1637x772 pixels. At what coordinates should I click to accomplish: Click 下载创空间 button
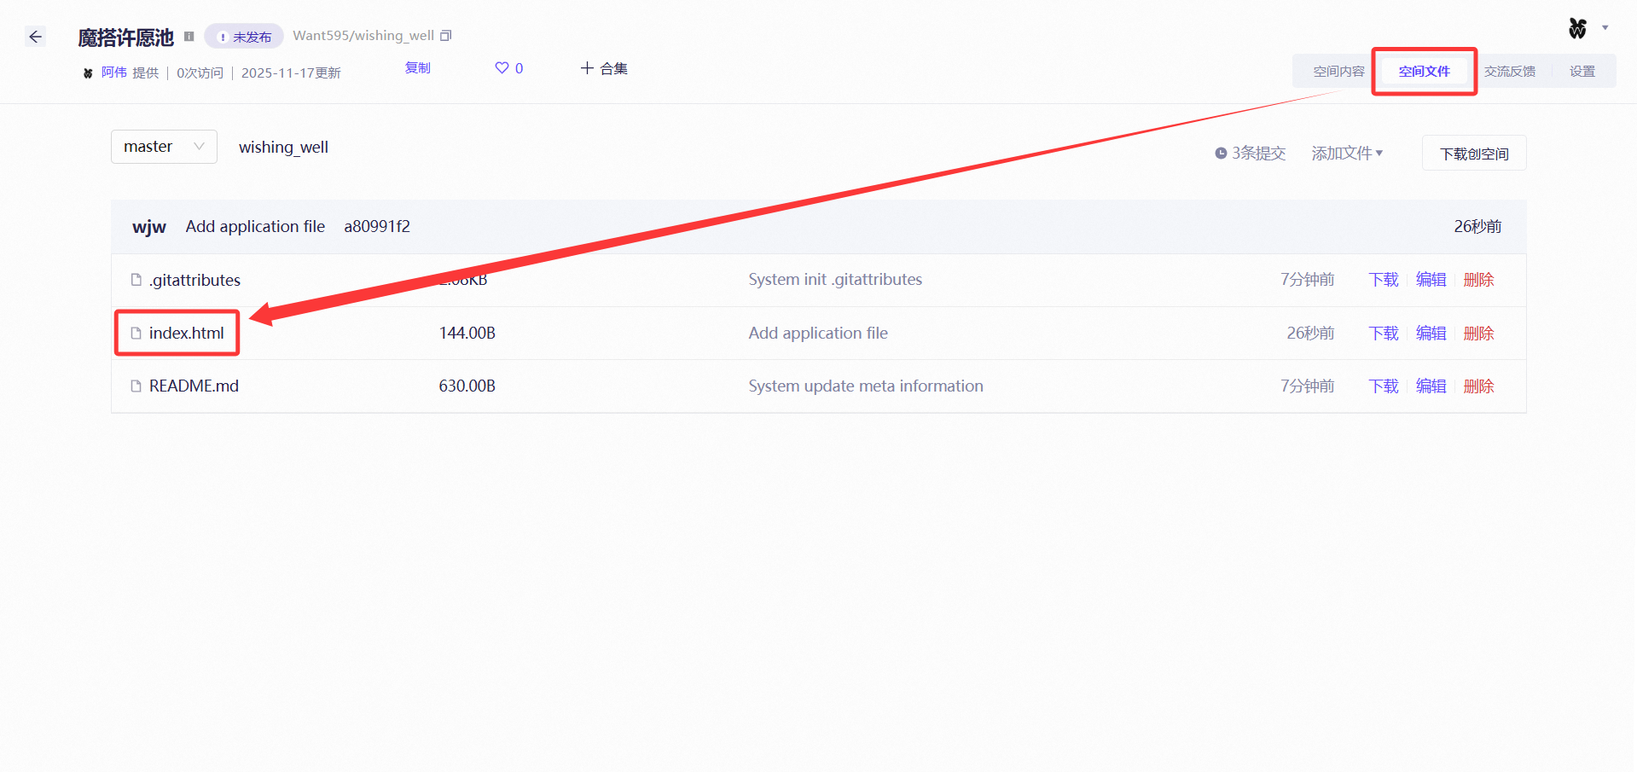[x=1474, y=154]
